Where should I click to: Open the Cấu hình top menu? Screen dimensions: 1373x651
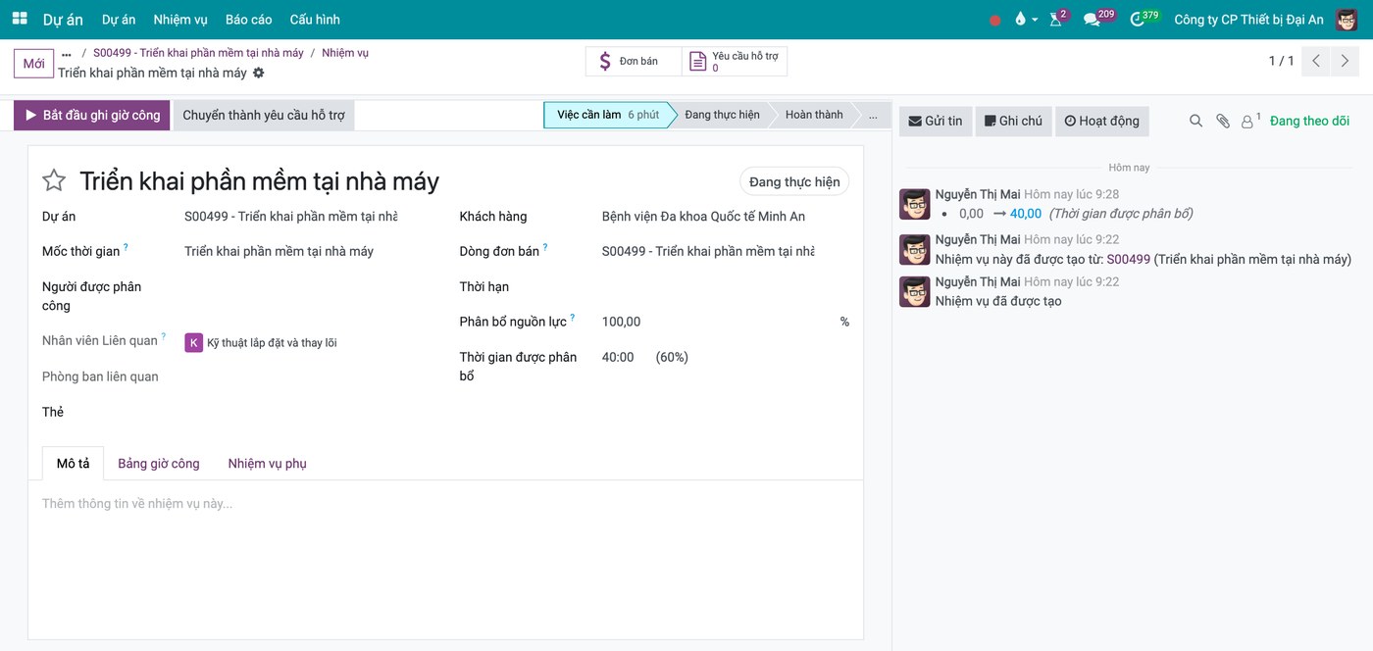click(x=315, y=20)
